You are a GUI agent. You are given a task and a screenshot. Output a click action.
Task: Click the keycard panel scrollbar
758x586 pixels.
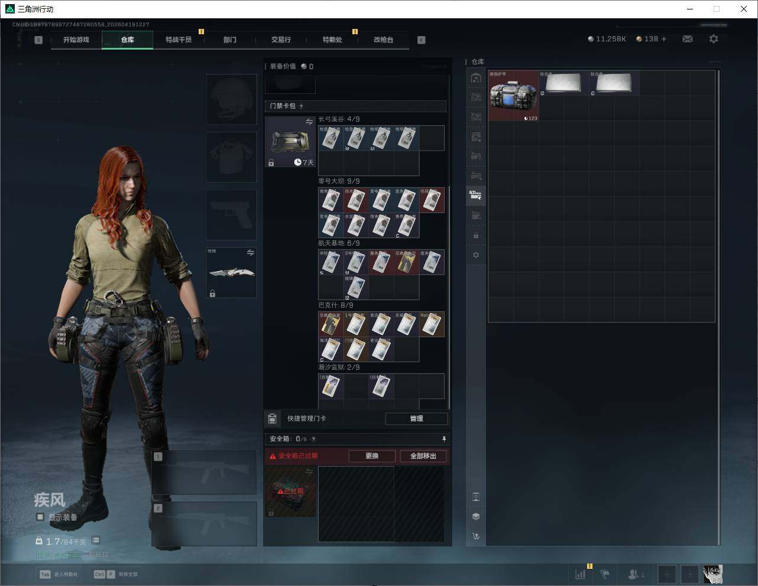tap(449, 297)
